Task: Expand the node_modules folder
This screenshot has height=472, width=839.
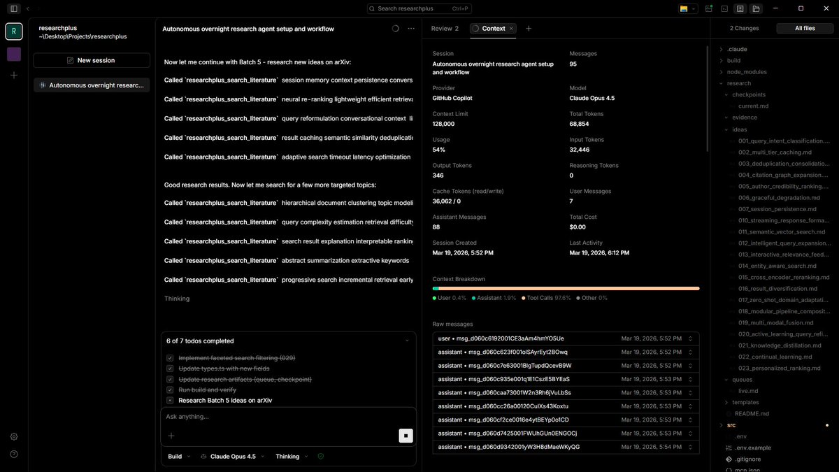Action: click(x=747, y=72)
